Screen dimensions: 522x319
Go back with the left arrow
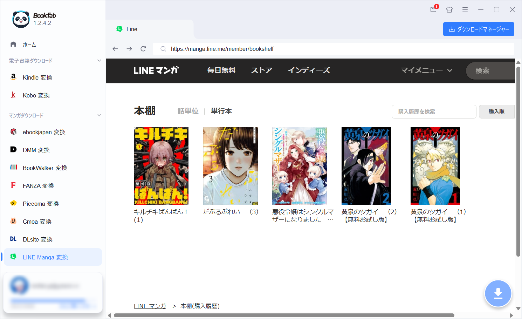pos(115,49)
